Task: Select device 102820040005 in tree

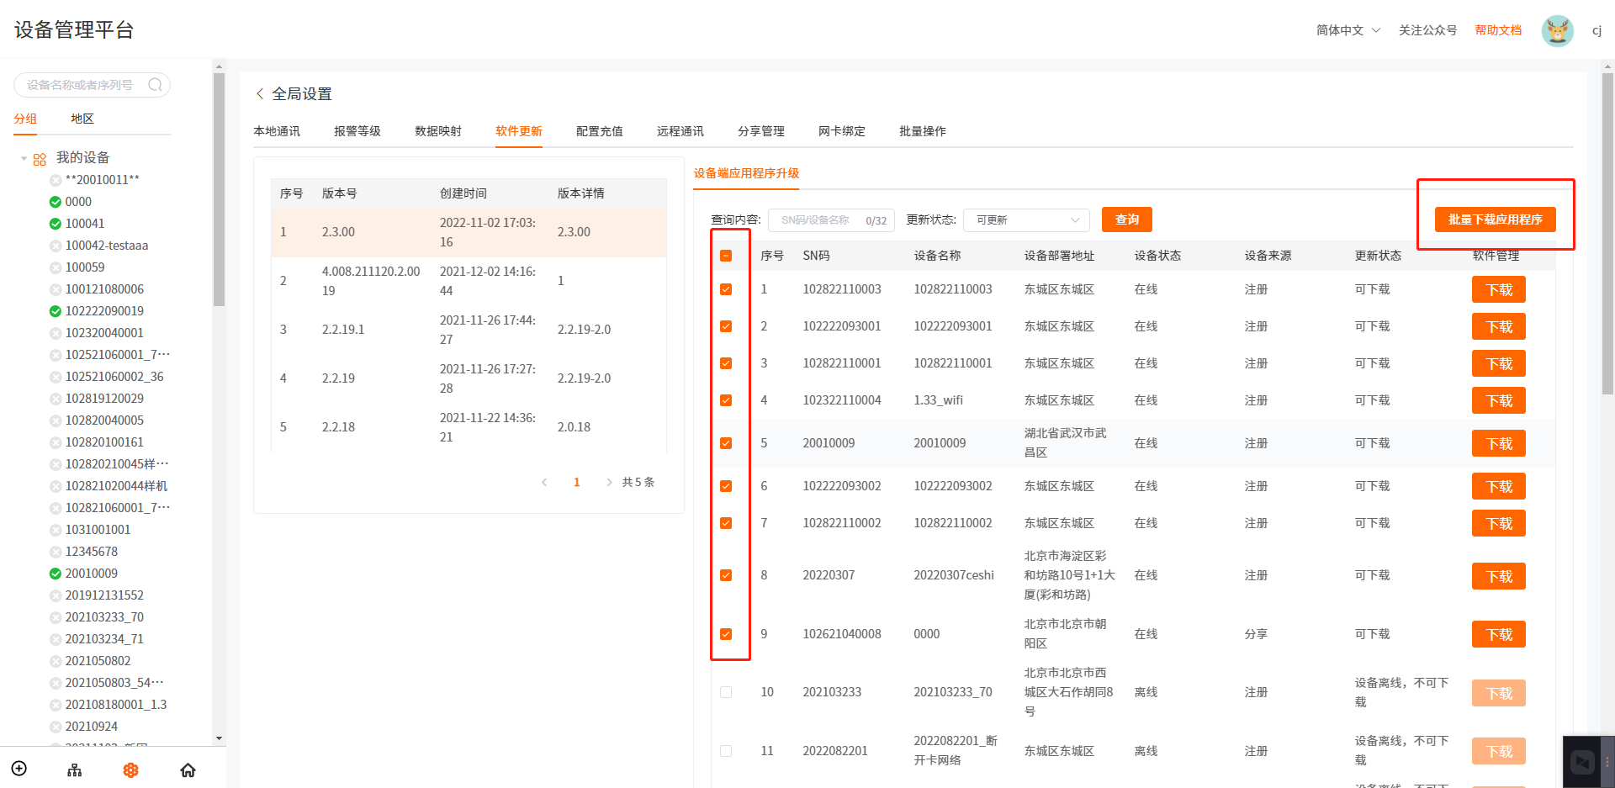Action: tap(104, 420)
